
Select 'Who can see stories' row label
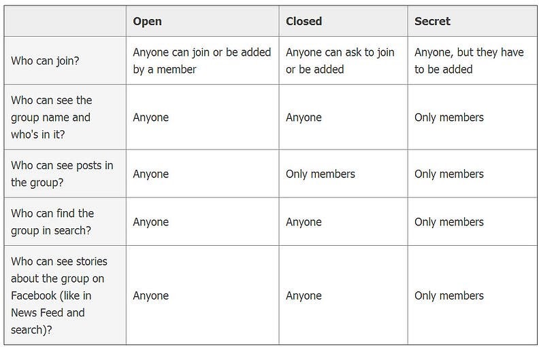click(x=59, y=295)
